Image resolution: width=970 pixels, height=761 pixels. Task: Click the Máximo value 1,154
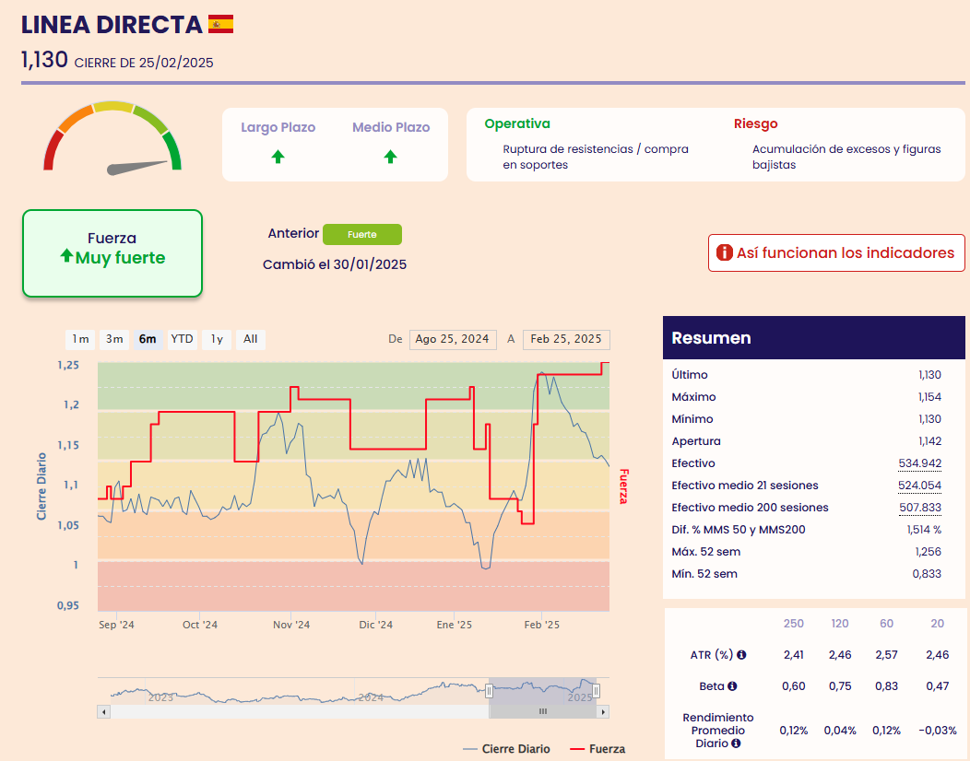(x=929, y=397)
